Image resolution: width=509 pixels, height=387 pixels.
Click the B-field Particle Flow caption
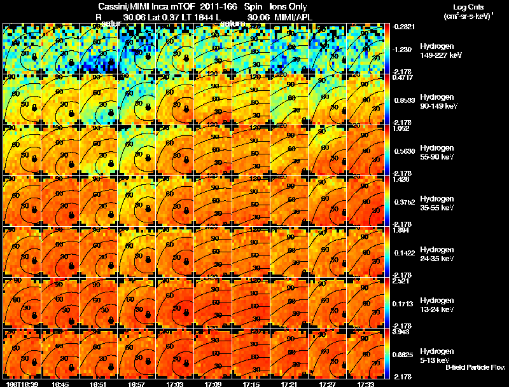475,367
